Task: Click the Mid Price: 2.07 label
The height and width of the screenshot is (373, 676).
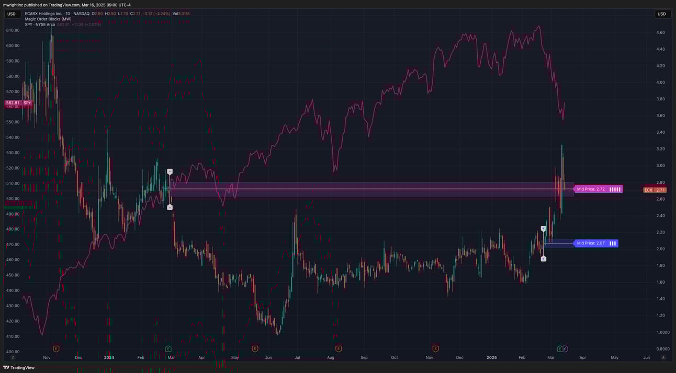Action: pyautogui.click(x=596, y=243)
